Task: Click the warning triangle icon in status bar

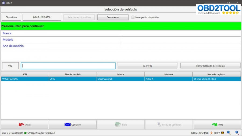Action: pos(222,133)
